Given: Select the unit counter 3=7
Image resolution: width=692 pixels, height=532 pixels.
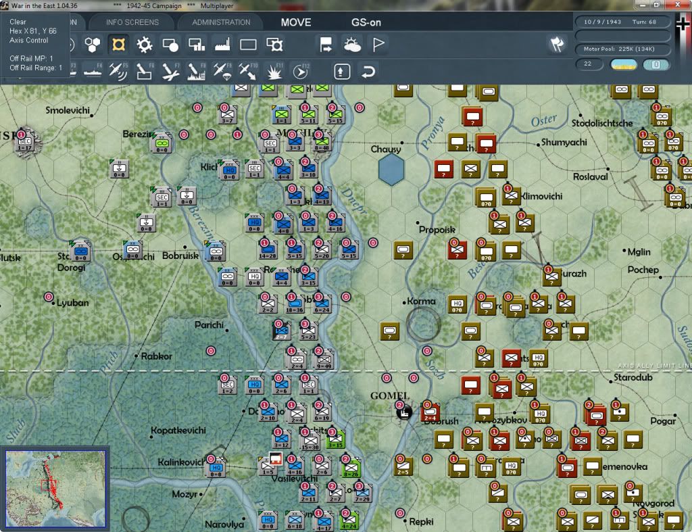Looking at the screenshot, I should pos(227,115).
